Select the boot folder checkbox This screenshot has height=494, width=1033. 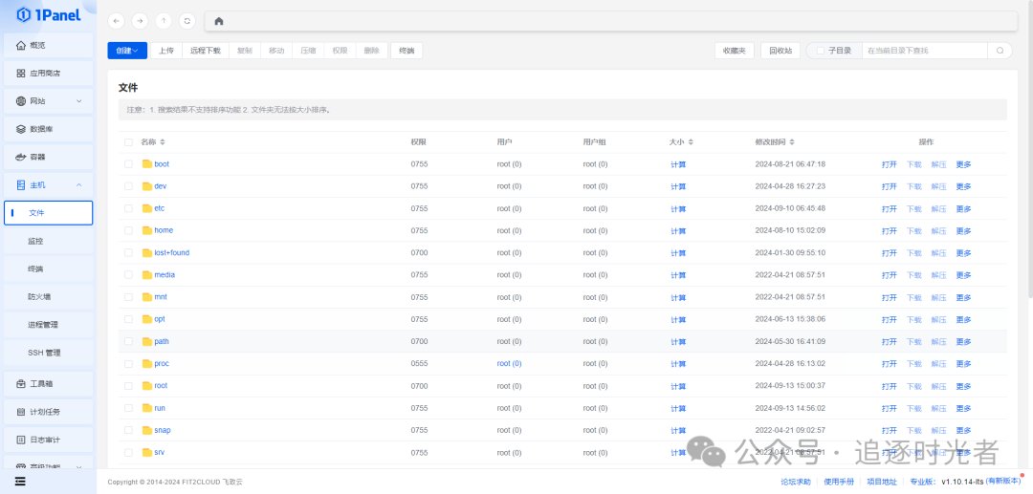[128, 164]
